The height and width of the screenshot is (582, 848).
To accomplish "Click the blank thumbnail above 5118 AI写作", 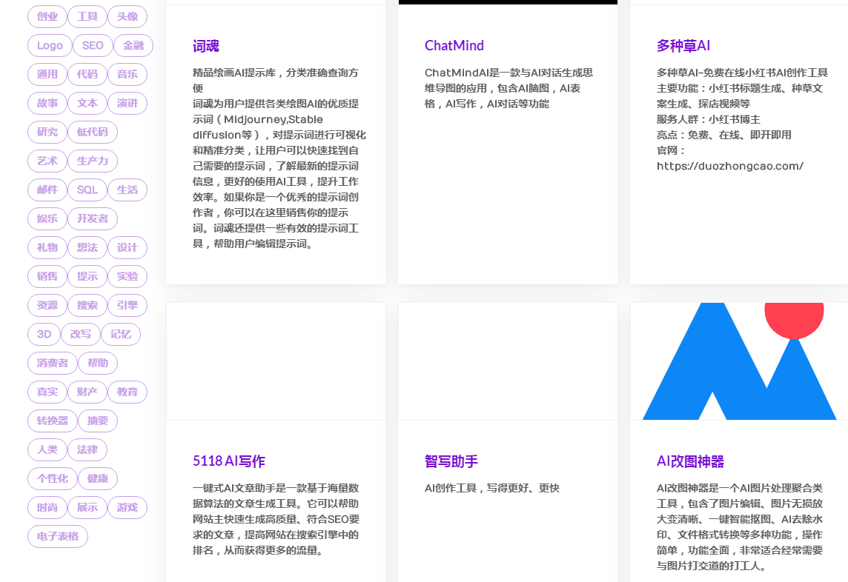I will (x=276, y=361).
